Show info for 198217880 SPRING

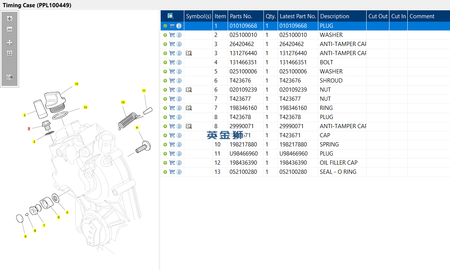pos(179,145)
